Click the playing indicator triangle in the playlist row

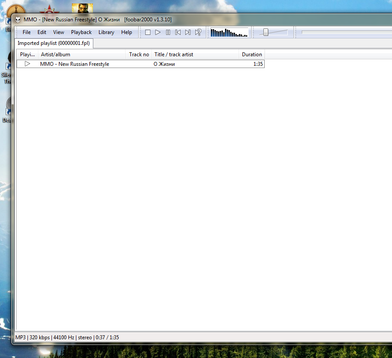(x=27, y=64)
